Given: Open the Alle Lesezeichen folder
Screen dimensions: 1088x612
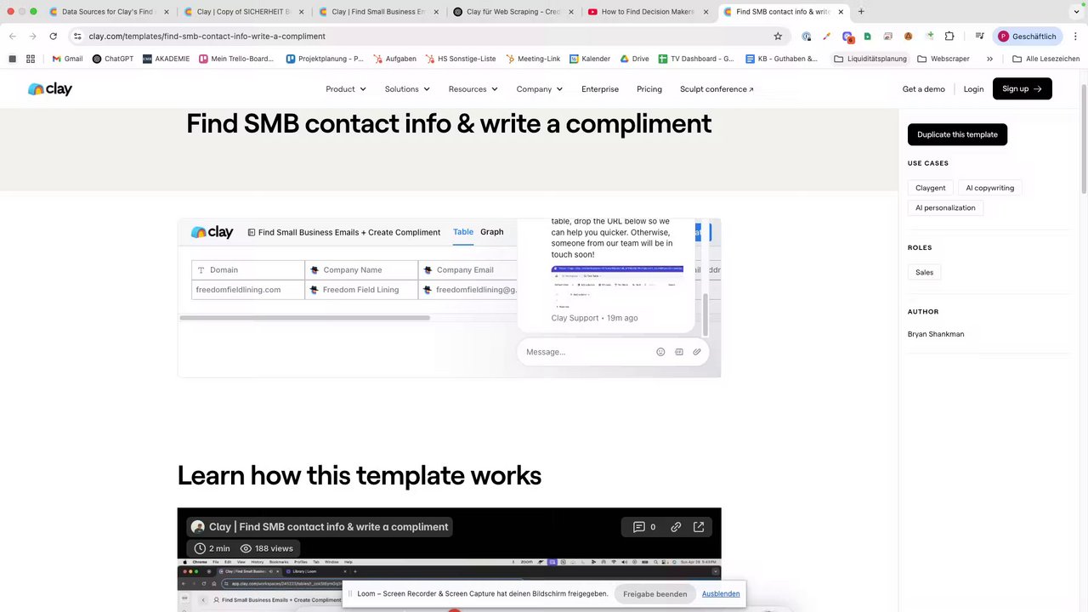Looking at the screenshot, I should pyautogui.click(x=1045, y=59).
